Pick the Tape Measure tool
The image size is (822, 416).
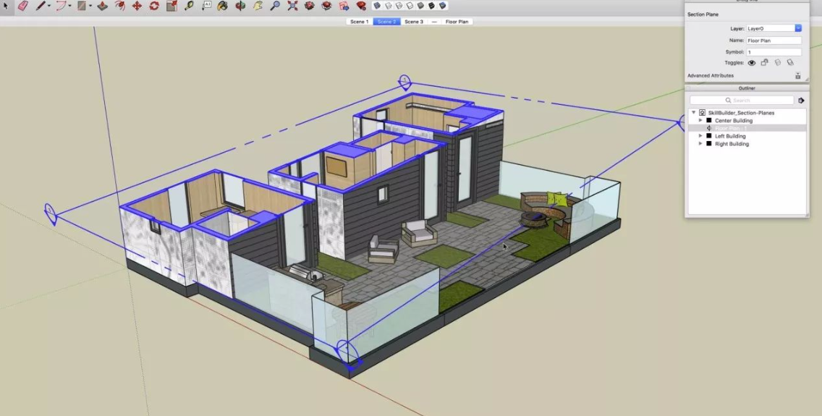pos(189,6)
